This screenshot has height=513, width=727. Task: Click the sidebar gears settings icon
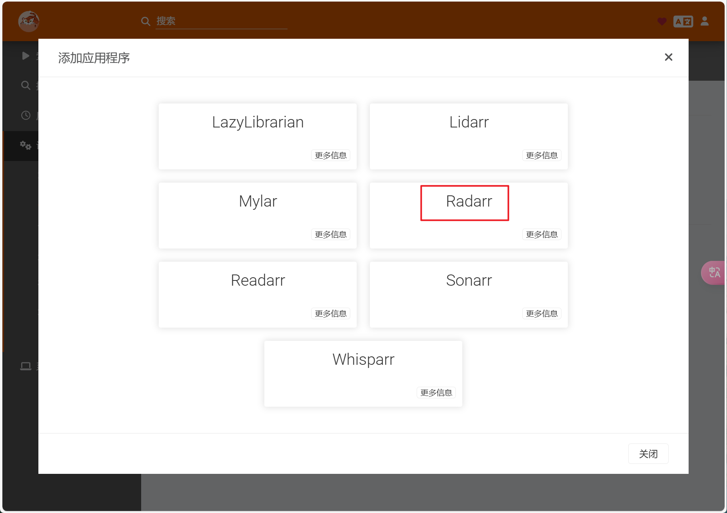26,145
